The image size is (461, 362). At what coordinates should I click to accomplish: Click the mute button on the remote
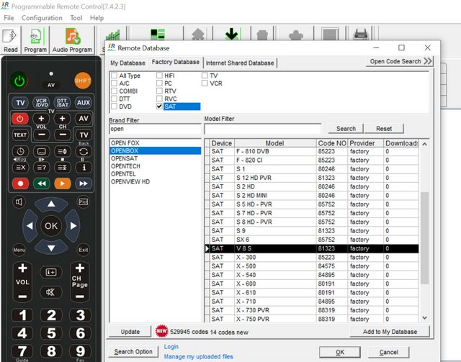pyautogui.click(x=50, y=292)
